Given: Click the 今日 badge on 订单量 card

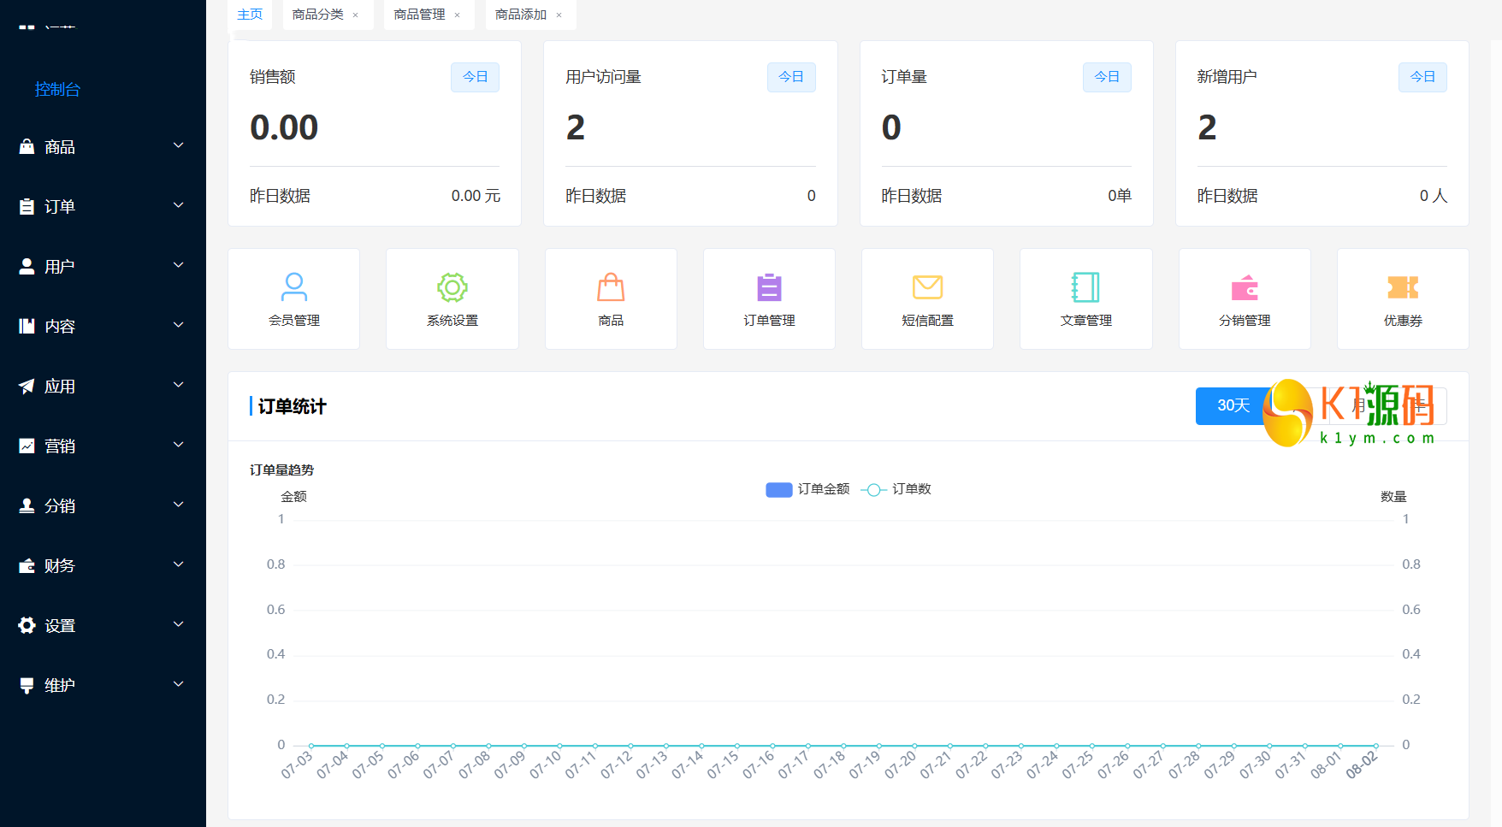Looking at the screenshot, I should point(1107,77).
